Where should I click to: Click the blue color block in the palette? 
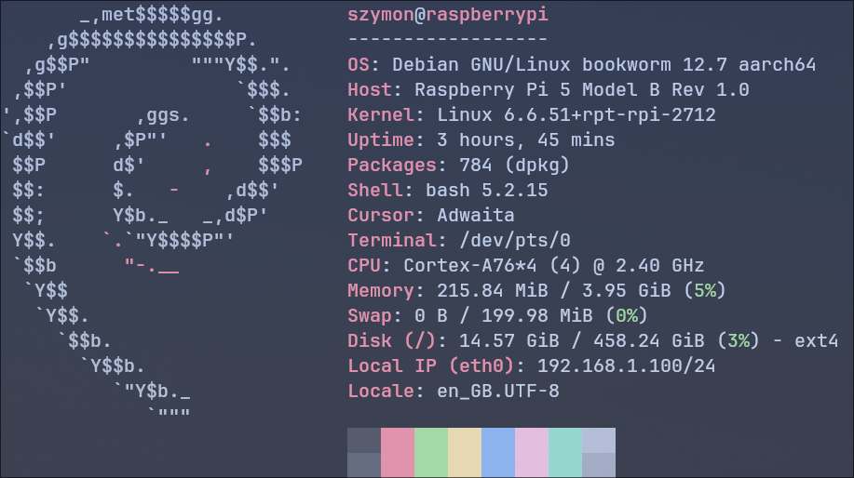click(498, 452)
